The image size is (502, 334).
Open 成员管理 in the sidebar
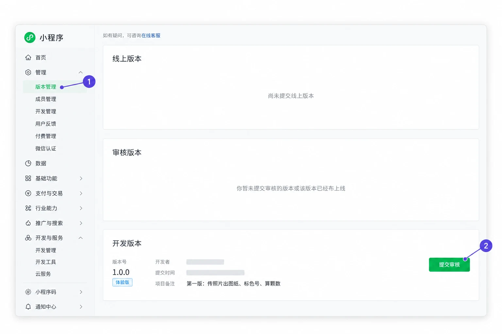coord(46,99)
